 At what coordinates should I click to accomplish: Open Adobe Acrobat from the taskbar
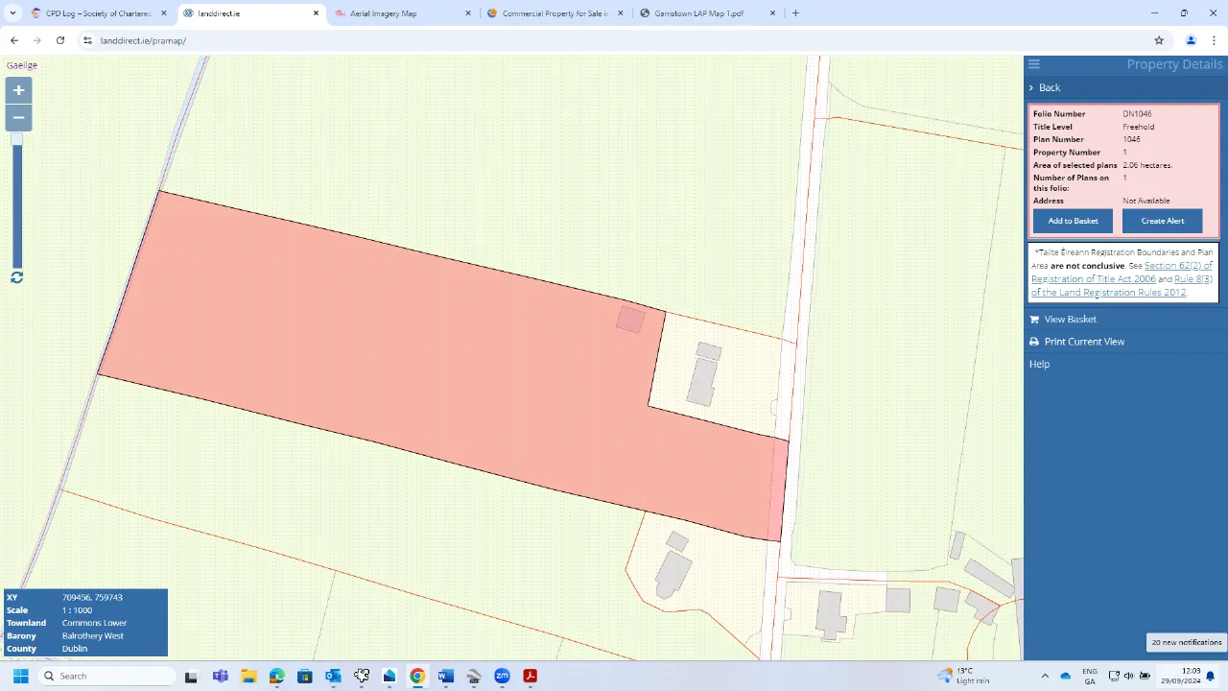[530, 676]
